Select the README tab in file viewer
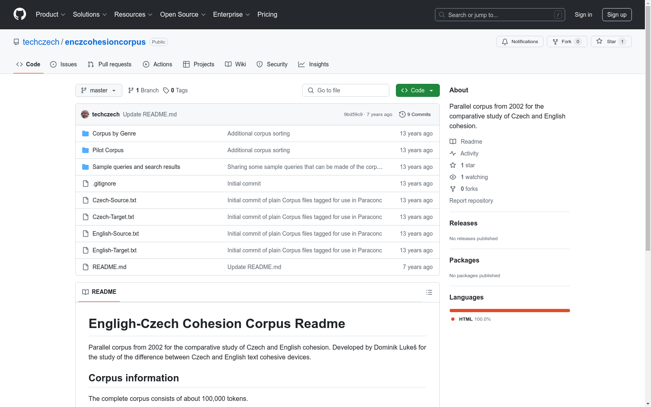Viewport: 651px width, 407px height. pyautogui.click(x=99, y=292)
